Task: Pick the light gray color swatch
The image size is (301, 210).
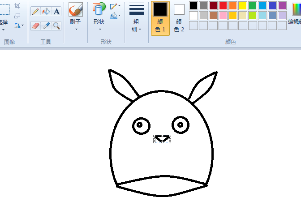Action: tap(203, 16)
